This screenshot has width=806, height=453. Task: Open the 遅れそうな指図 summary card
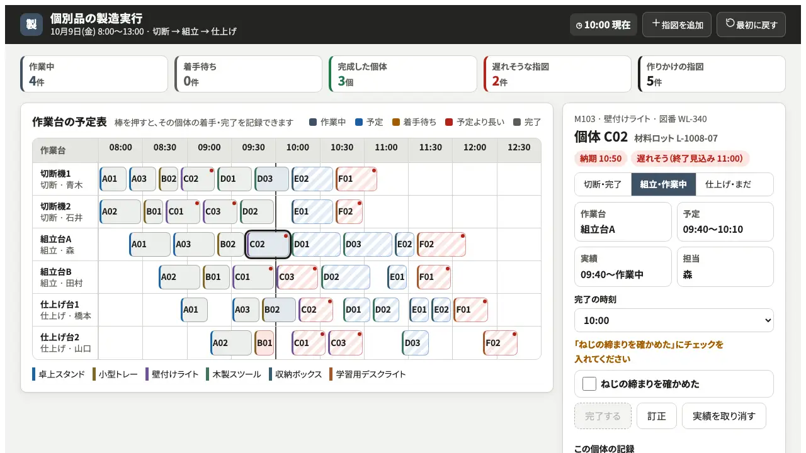[557, 74]
